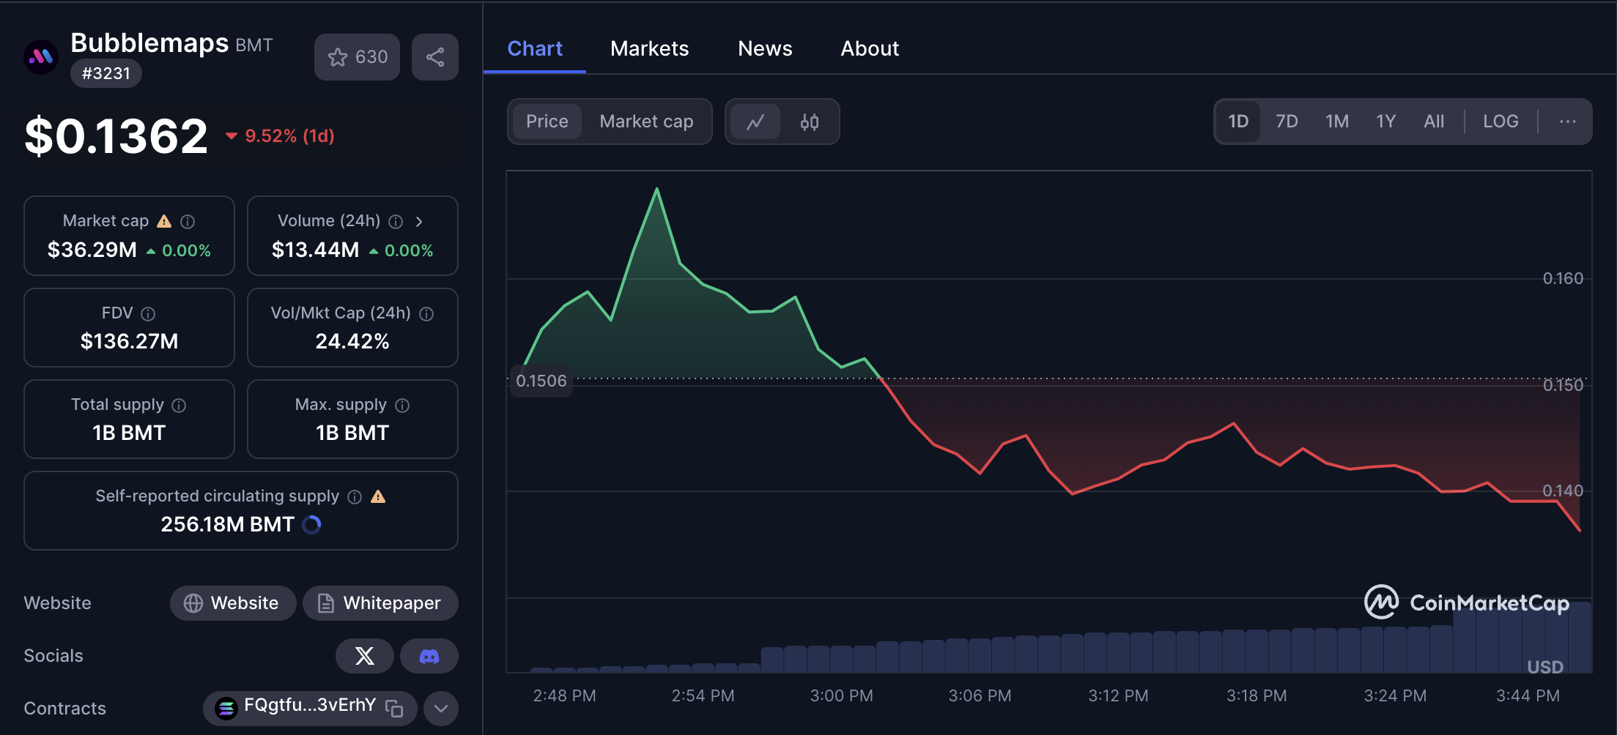Click the 9.52% (1d) change indicator

point(280,136)
